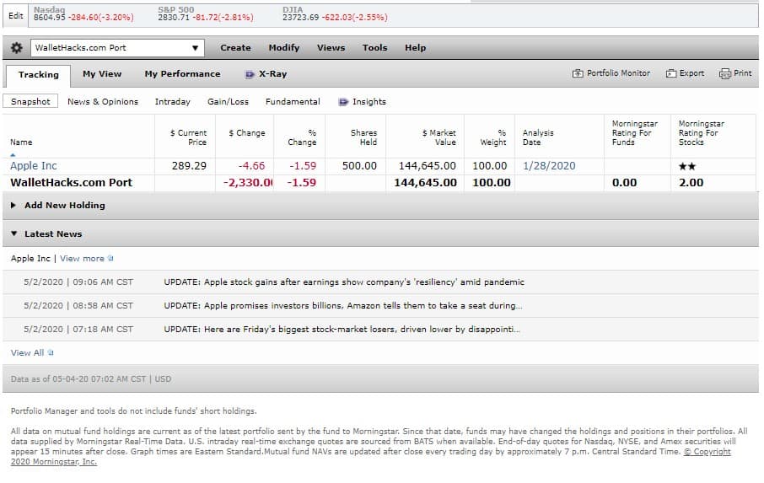Click the Insights tab icon

343,102
